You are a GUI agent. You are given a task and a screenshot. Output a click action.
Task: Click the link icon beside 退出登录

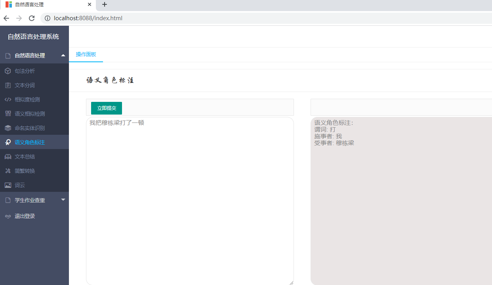(8, 216)
